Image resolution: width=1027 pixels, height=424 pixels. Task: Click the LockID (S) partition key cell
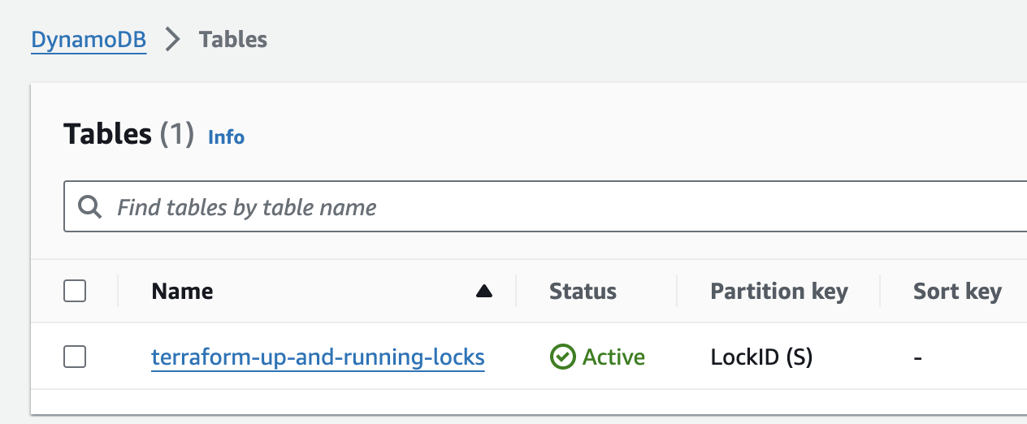pyautogui.click(x=761, y=357)
